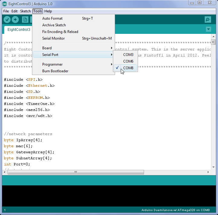Click the SD.h include line
Screen dimensions: 218x215
coord(22,92)
